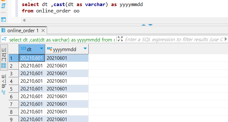Switch to Grid view vertical tab
228x122 pixels.
pyautogui.click(x=4, y=57)
